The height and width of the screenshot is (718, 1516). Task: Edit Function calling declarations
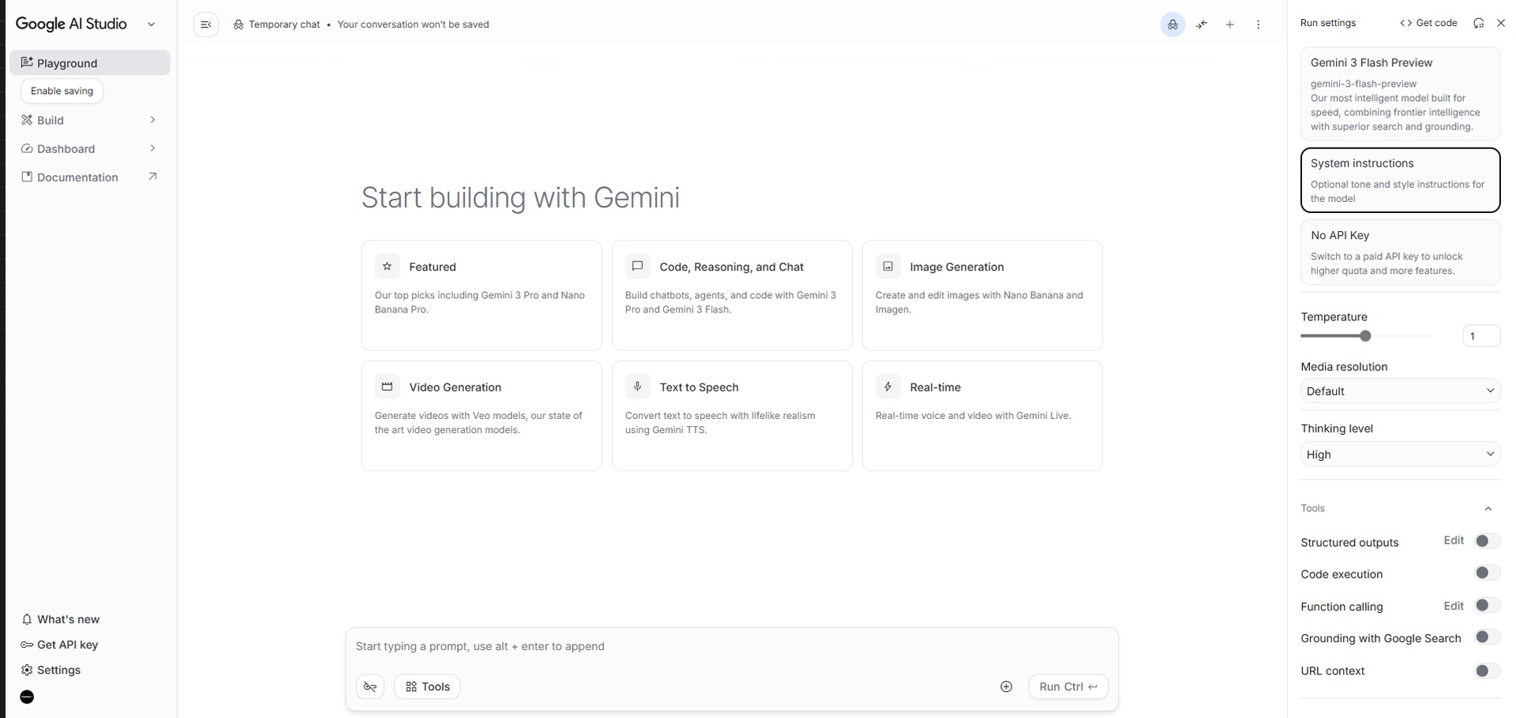click(1454, 606)
